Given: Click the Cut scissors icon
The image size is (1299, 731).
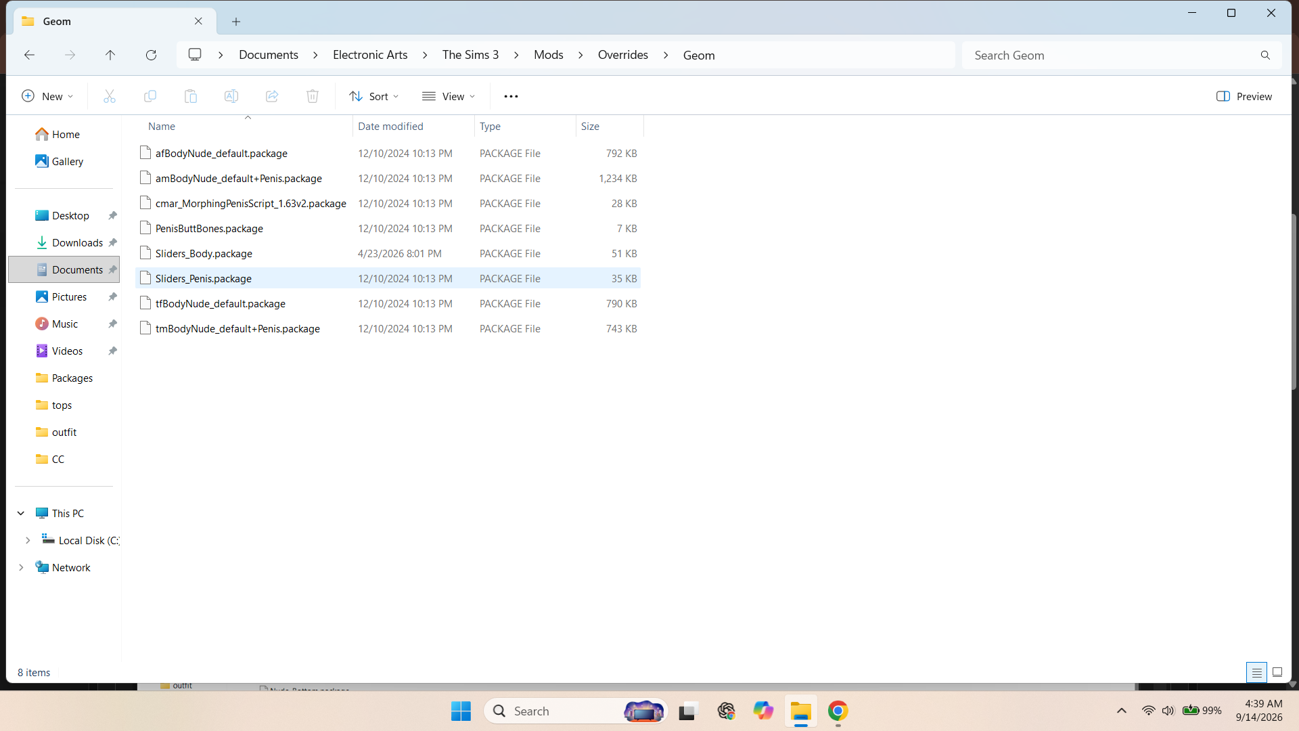Looking at the screenshot, I should [110, 96].
